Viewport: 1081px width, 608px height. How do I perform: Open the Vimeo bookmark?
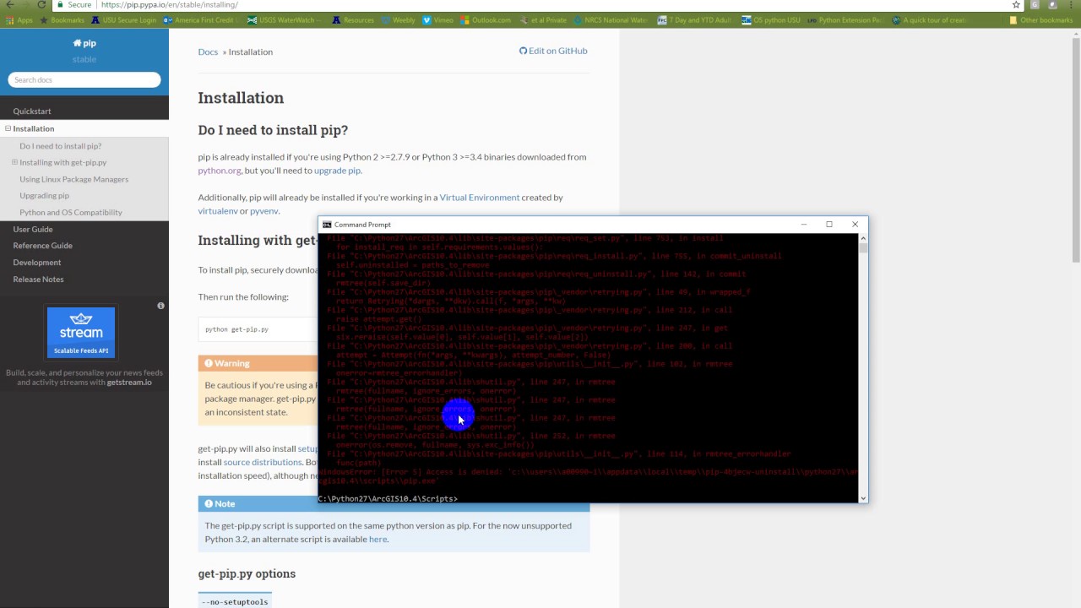(x=437, y=20)
